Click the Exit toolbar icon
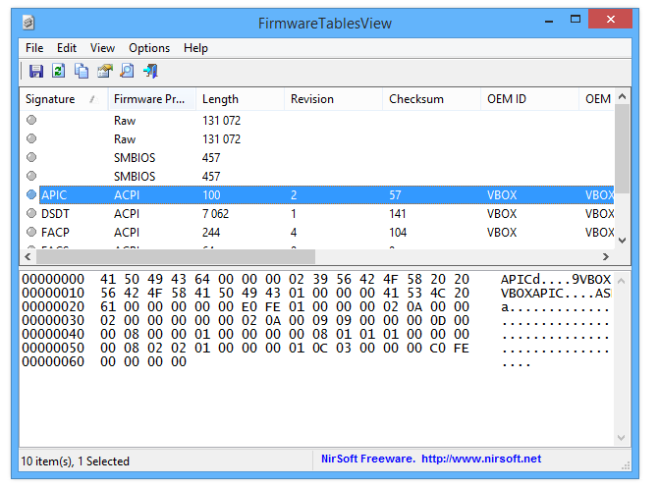Image resolution: width=659 pixels, height=487 pixels. [150, 71]
